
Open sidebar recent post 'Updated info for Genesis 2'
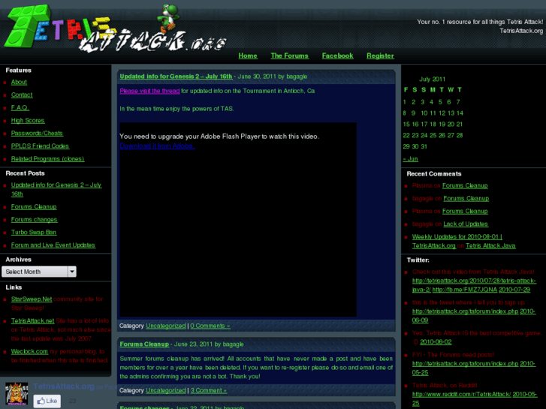tap(56, 189)
